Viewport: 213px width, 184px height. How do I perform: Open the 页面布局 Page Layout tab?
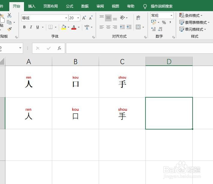click(50, 6)
